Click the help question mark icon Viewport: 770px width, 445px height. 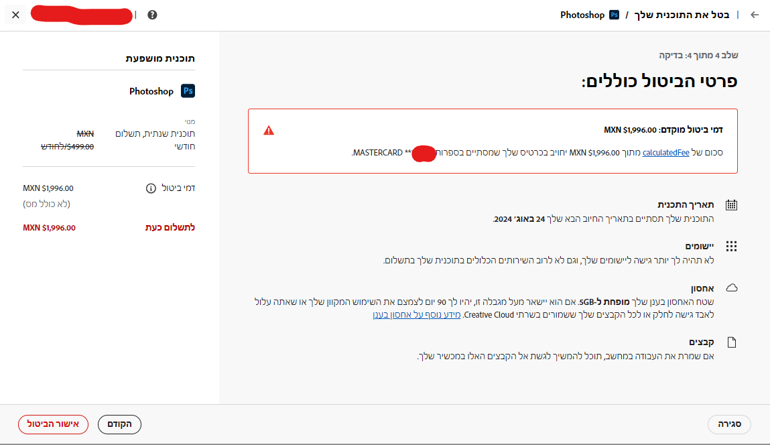pos(152,15)
